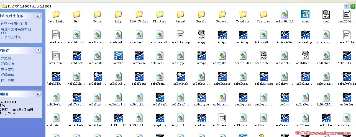Select the acDcLayouts arx file
Image resolution: width=356 pixels, height=137 pixels.
pyautogui.click(x=264, y=79)
